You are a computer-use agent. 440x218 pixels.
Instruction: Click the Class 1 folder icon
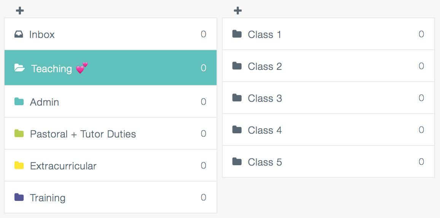pos(237,34)
